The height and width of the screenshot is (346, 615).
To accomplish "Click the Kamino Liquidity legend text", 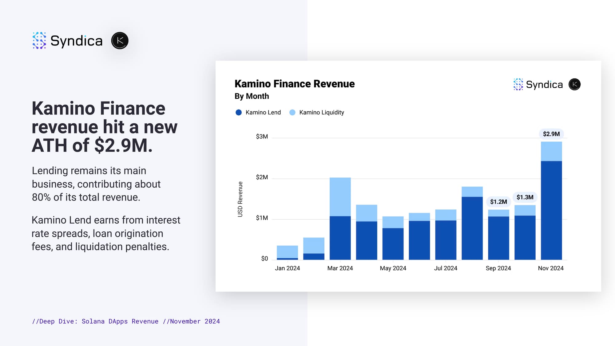I will point(321,113).
